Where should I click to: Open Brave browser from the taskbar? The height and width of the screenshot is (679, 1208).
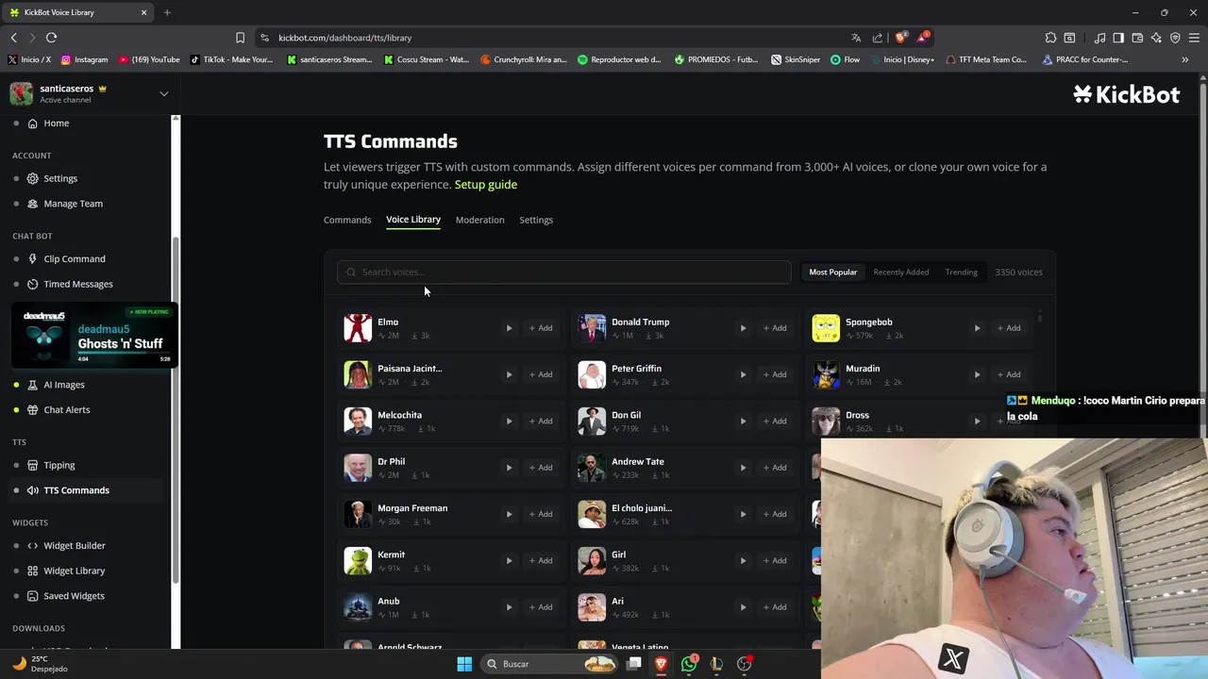(x=662, y=664)
